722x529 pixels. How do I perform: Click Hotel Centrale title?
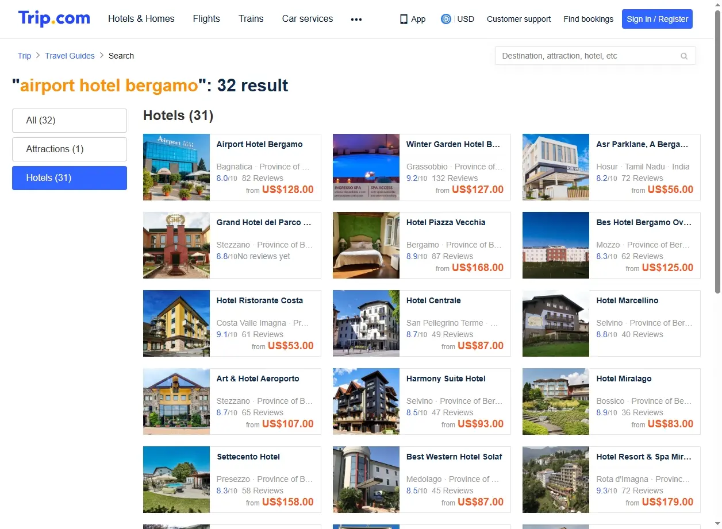tap(433, 300)
